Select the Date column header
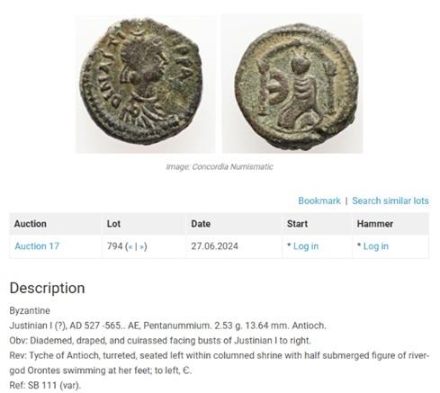The image size is (440, 393). coord(201,224)
